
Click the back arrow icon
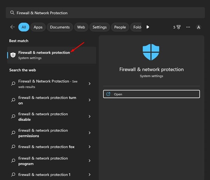13,27
